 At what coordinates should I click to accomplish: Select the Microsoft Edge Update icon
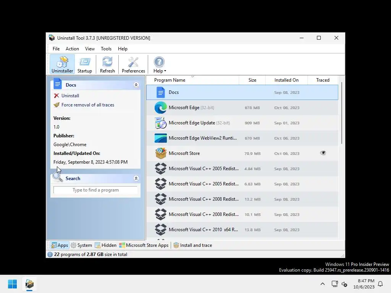[161, 123]
